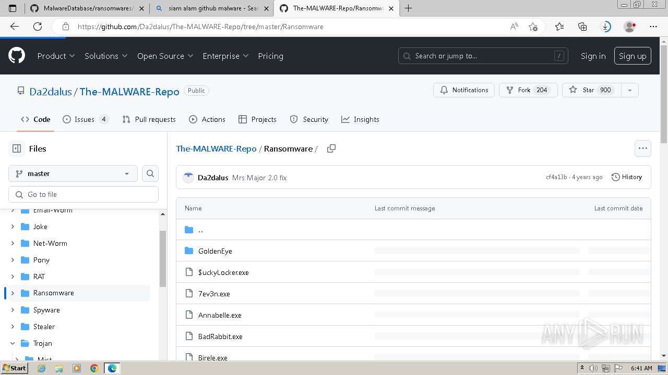Click the GitHub Octocat logo
Image resolution: width=668 pixels, height=375 pixels.
click(x=17, y=56)
